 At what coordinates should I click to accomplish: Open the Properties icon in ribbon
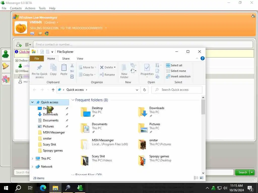coord(147,68)
